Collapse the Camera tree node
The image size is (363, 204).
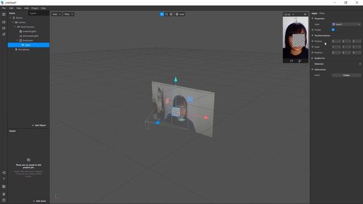tap(12, 23)
